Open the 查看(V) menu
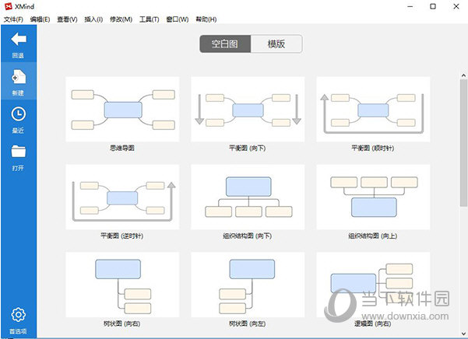The width and height of the screenshot is (468, 339). 67,19
